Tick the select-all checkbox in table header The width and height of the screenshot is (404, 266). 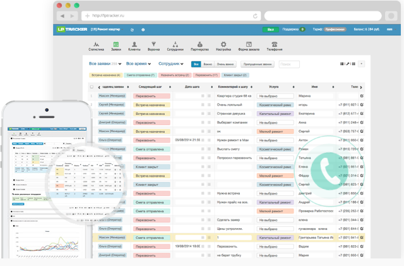(92, 87)
